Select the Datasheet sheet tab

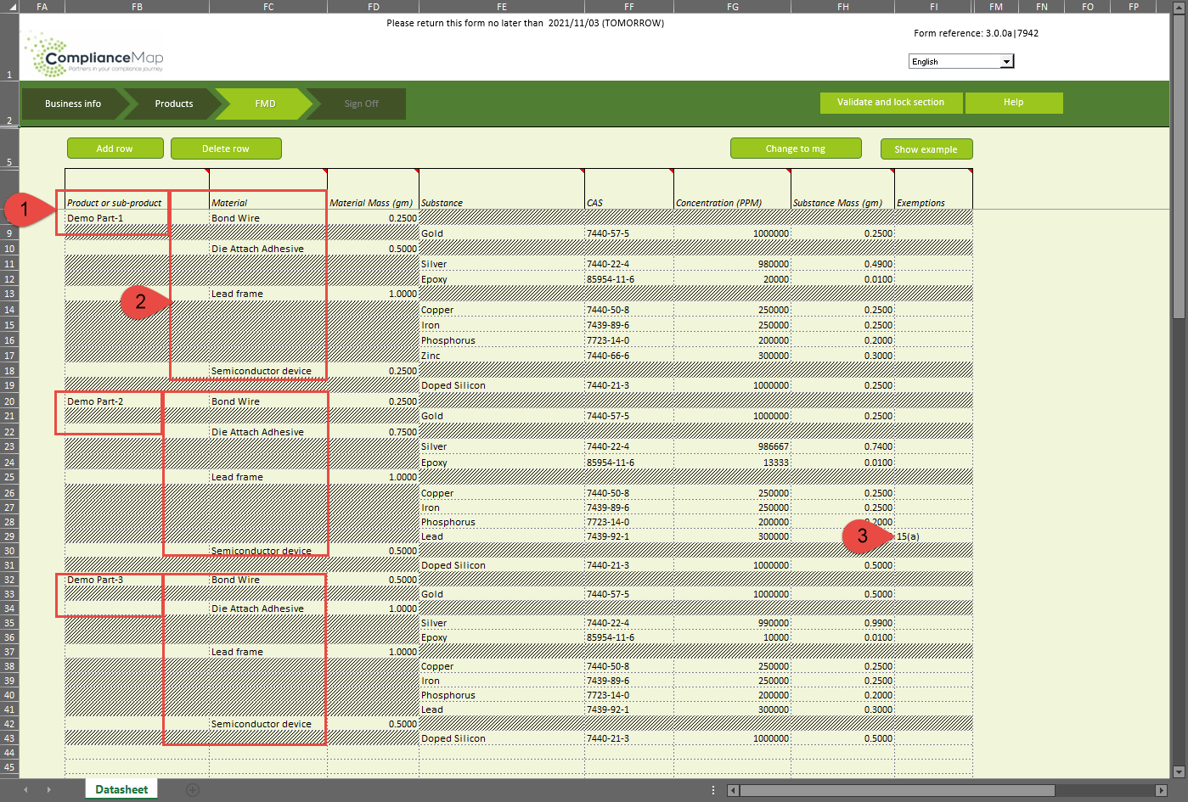pos(121,788)
